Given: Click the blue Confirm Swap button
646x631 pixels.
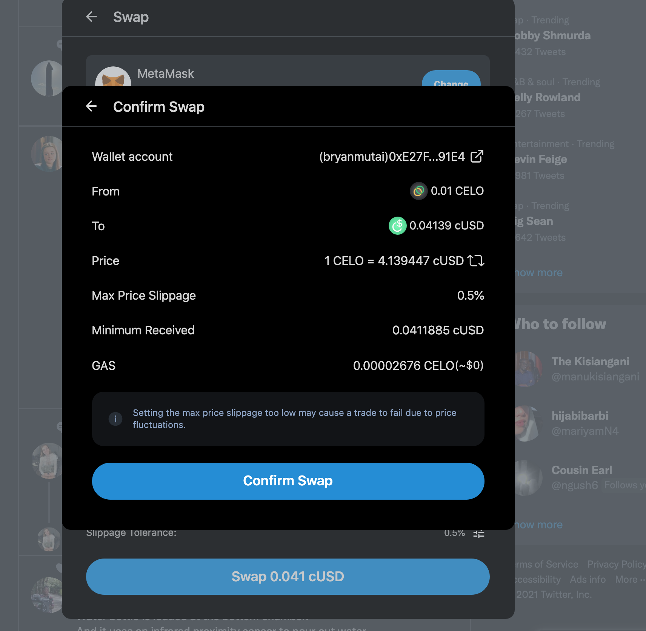Looking at the screenshot, I should pyautogui.click(x=288, y=481).
